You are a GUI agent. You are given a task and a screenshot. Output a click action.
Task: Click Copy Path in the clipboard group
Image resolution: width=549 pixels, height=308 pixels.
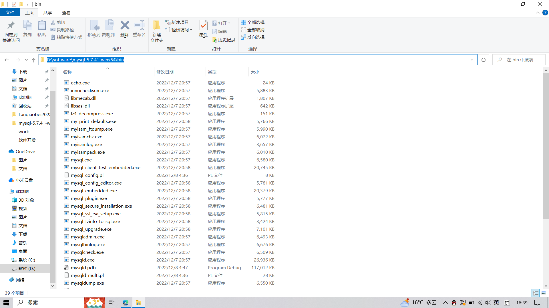point(62,30)
